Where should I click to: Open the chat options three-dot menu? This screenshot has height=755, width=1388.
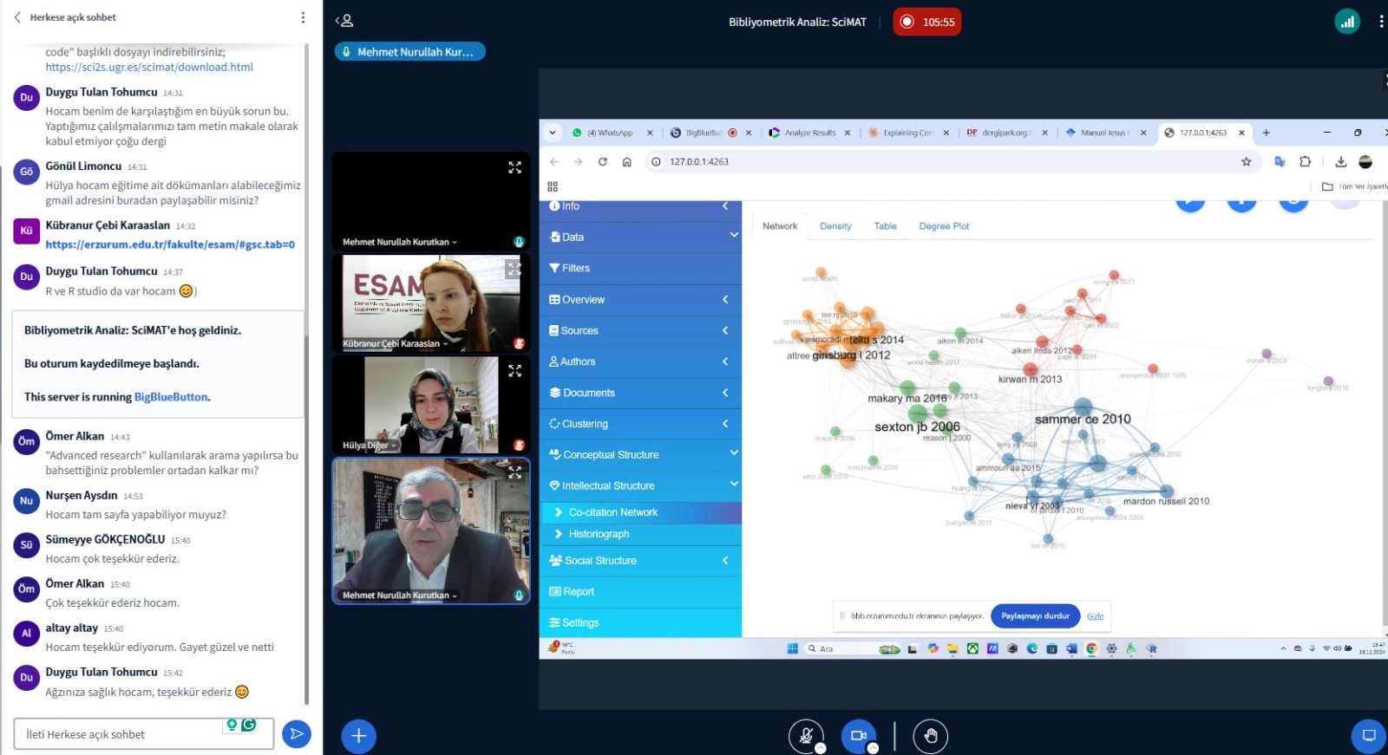coord(303,17)
